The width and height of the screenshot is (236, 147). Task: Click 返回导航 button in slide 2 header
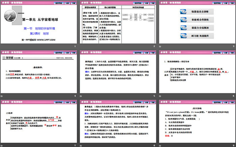(x=138, y=3)
